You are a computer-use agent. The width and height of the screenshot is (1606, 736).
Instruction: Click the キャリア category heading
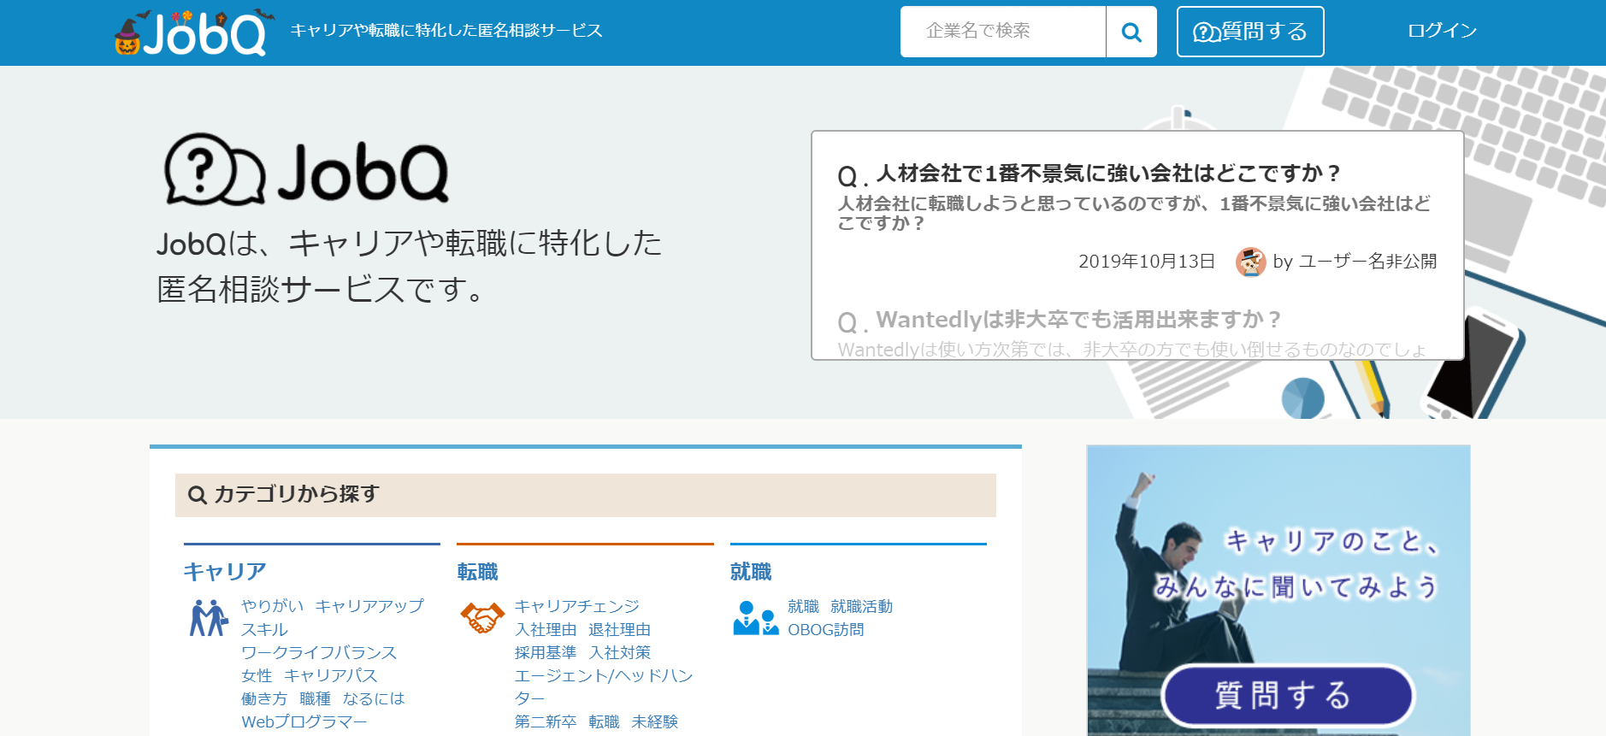[225, 571]
